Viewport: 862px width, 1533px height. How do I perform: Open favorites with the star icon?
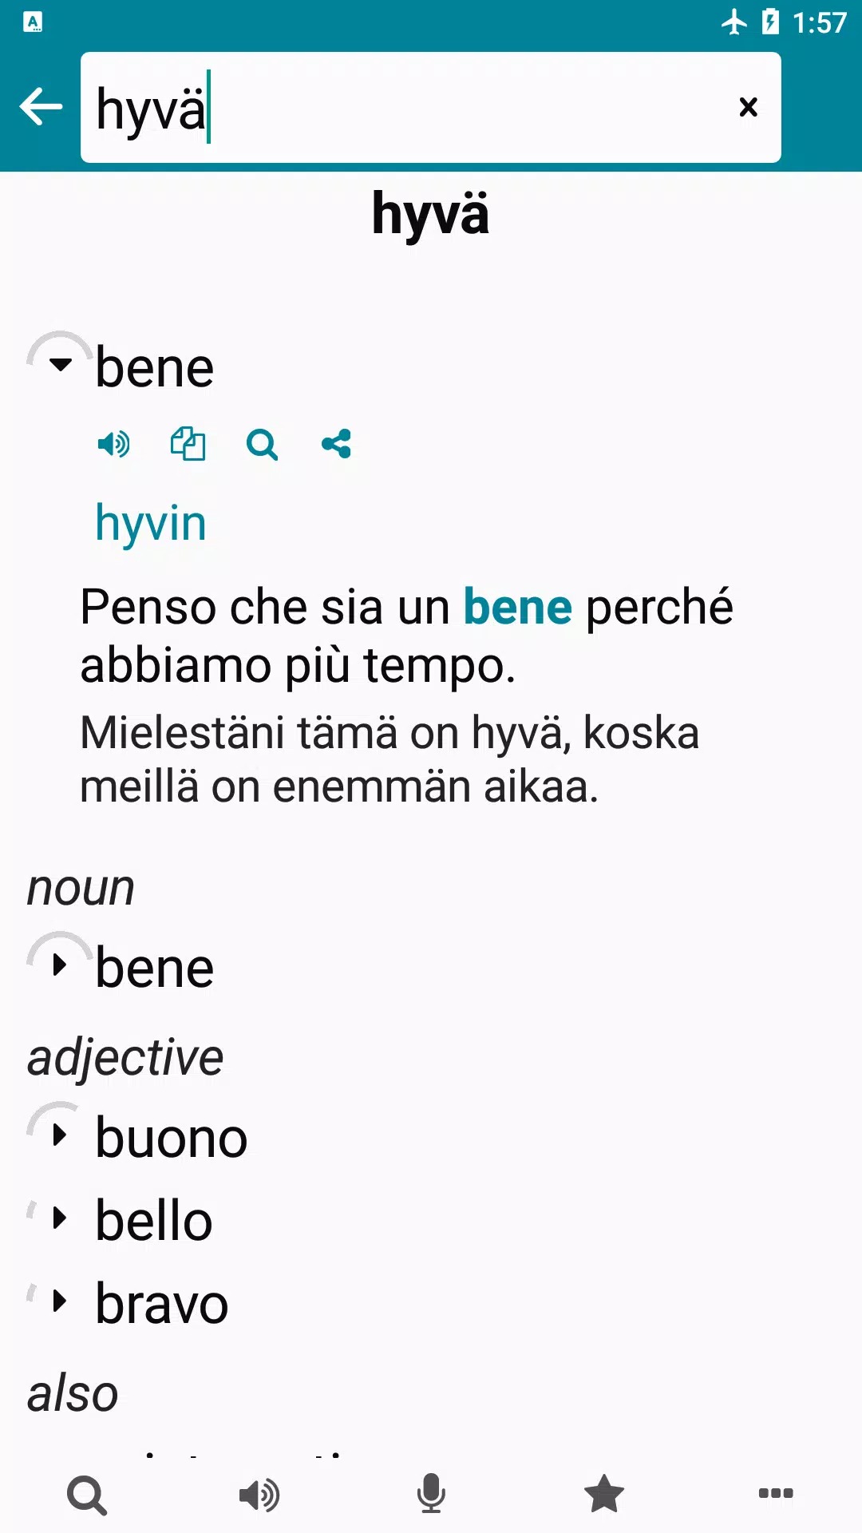[x=604, y=1495]
